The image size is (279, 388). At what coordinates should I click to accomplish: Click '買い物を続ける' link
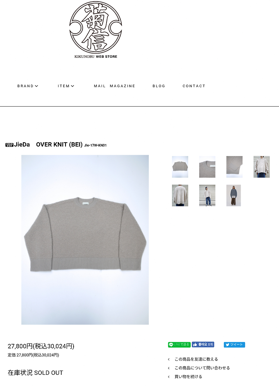coord(188,376)
